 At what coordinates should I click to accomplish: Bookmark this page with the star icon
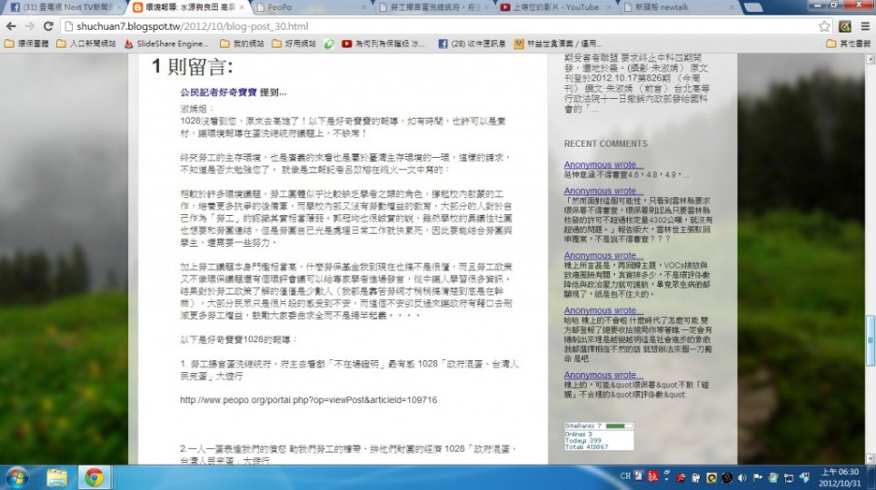[824, 26]
